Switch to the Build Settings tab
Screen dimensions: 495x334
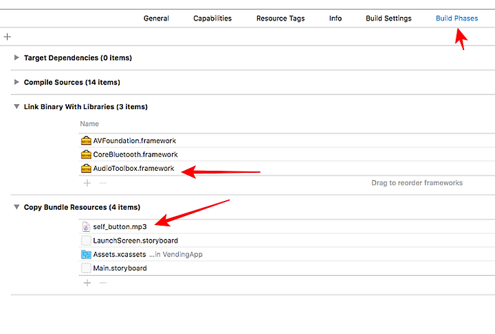pyautogui.click(x=388, y=19)
